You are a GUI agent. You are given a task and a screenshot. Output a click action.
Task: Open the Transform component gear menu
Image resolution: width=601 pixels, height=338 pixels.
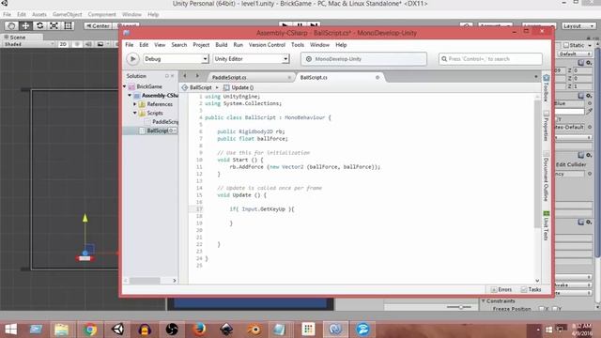589,63
